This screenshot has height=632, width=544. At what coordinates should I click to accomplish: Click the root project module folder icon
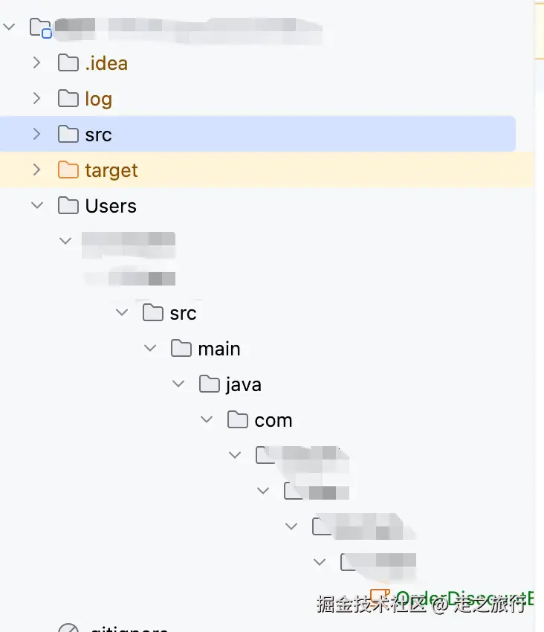click(40, 28)
